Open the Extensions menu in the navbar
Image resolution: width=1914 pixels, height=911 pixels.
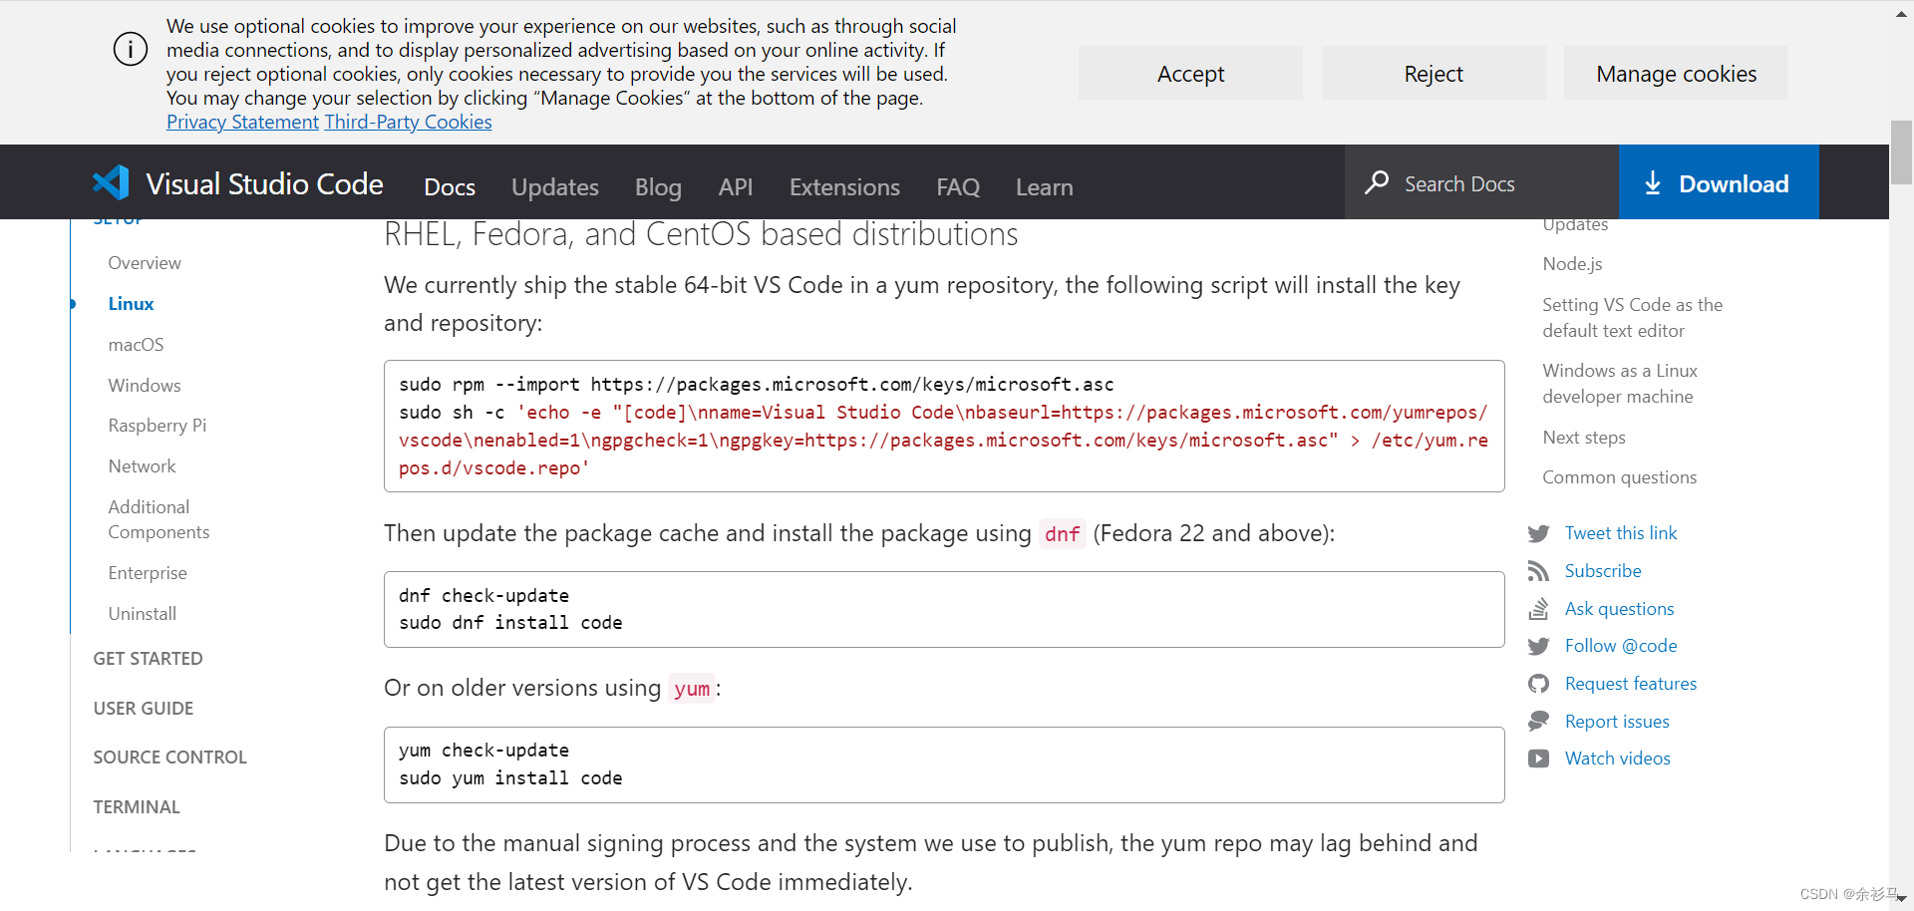click(843, 187)
